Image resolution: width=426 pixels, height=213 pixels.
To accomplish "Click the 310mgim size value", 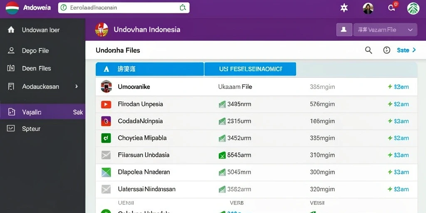I will [x=322, y=155].
